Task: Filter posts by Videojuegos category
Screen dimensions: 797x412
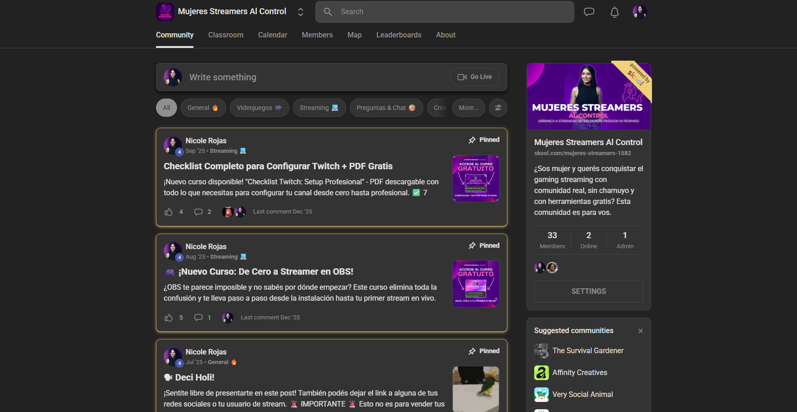Action: 259,108
